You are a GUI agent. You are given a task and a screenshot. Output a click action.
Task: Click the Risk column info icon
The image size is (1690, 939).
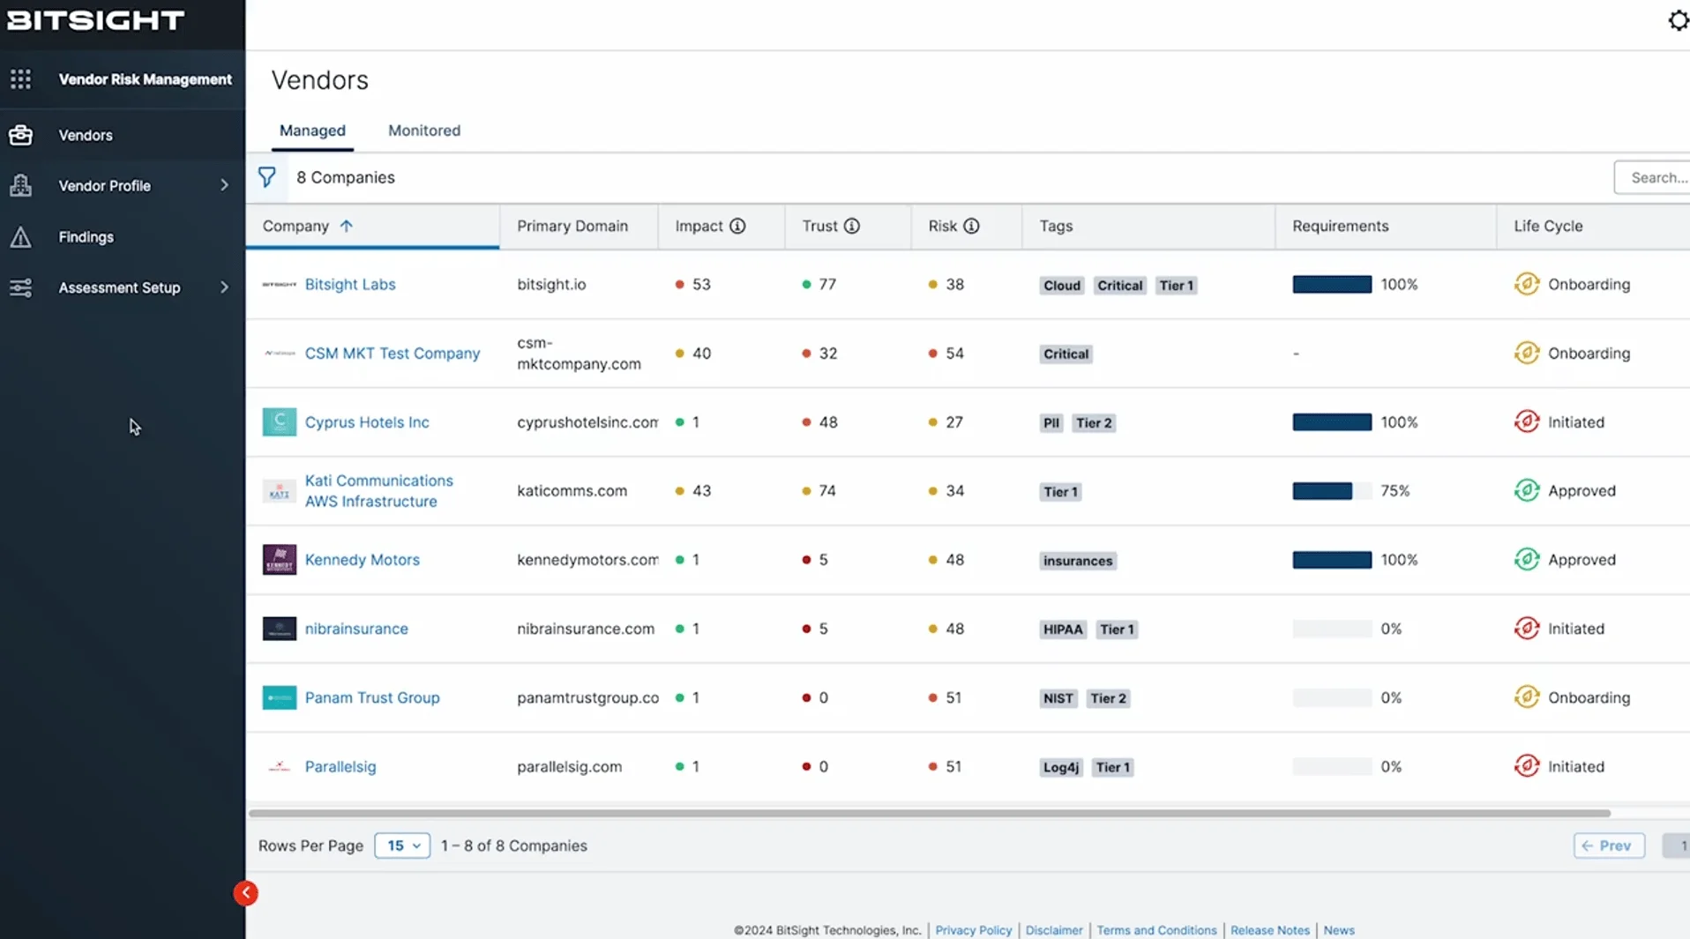pyautogui.click(x=972, y=226)
